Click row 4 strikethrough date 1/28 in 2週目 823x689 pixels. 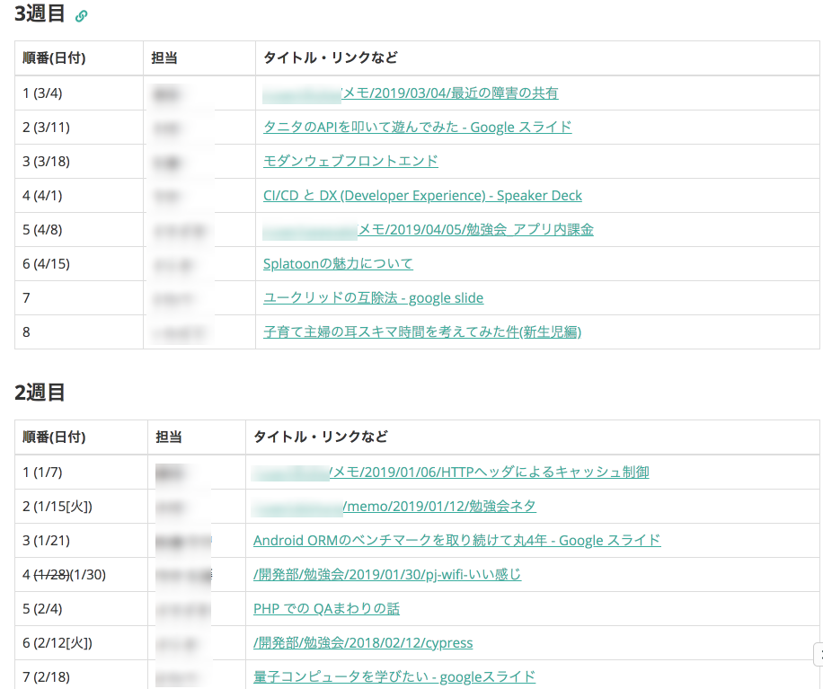50,574
